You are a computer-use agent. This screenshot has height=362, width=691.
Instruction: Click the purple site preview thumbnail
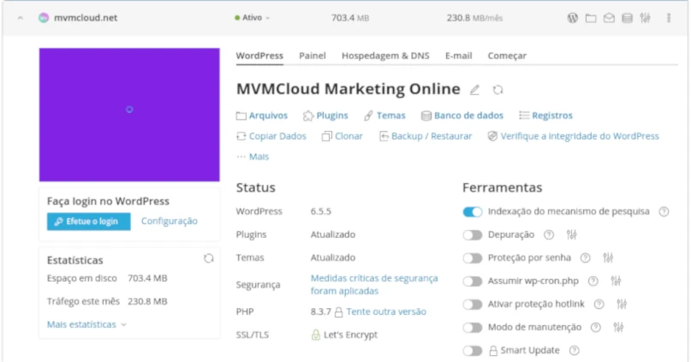[x=129, y=115]
